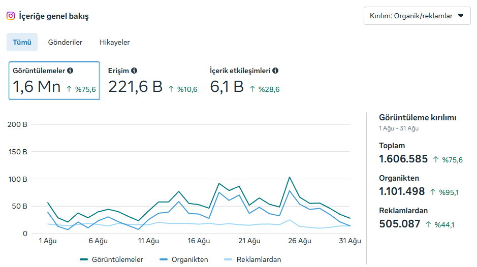
Task: Click the blue Organikten legend swatch
Action: point(164,259)
